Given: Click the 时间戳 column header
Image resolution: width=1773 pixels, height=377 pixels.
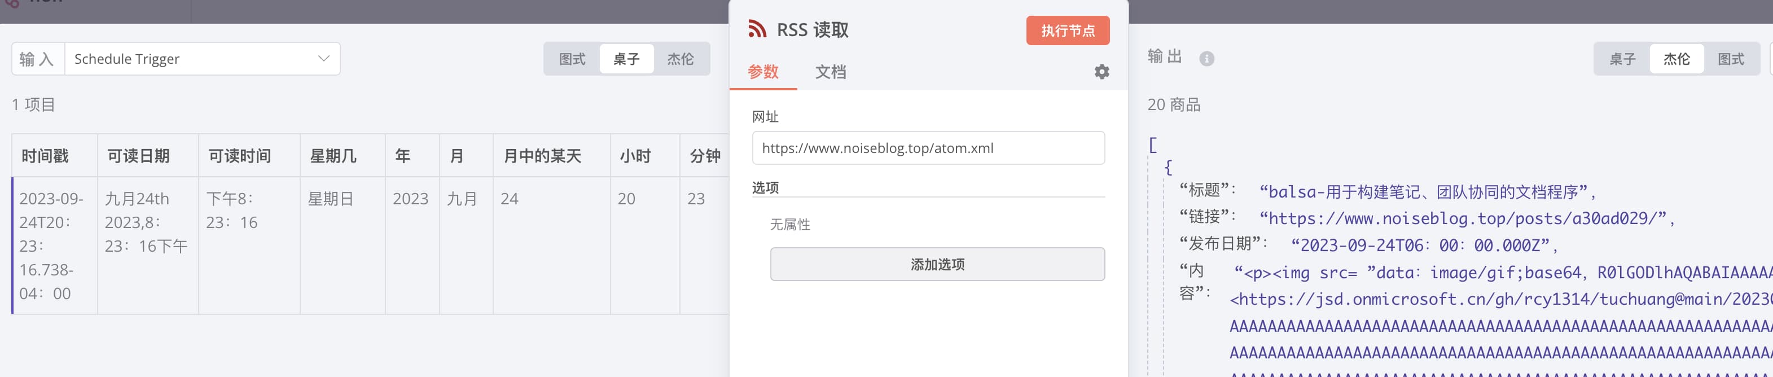Looking at the screenshot, I should pos(46,156).
